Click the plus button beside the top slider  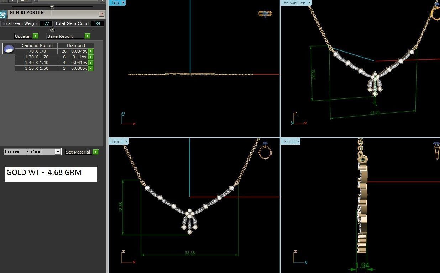pos(103,1)
